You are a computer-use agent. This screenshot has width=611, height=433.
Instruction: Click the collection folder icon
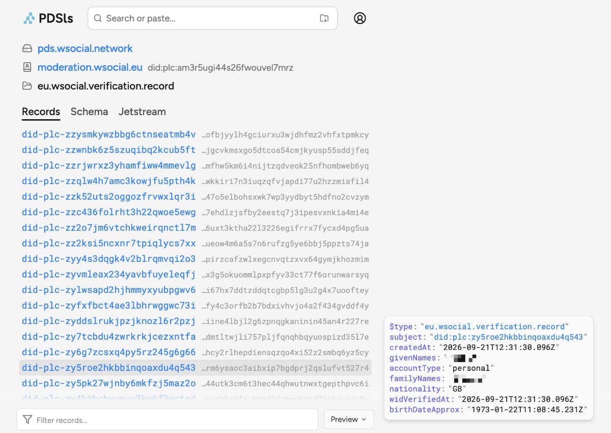(x=27, y=86)
